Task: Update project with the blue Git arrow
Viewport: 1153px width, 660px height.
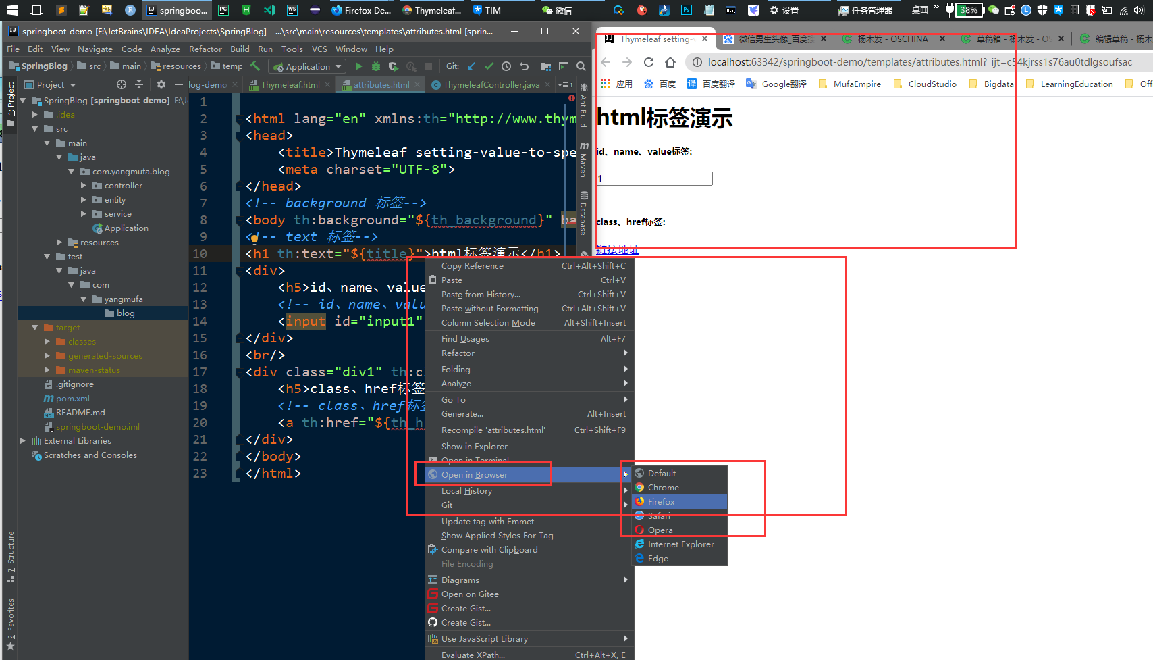Action: coord(471,66)
